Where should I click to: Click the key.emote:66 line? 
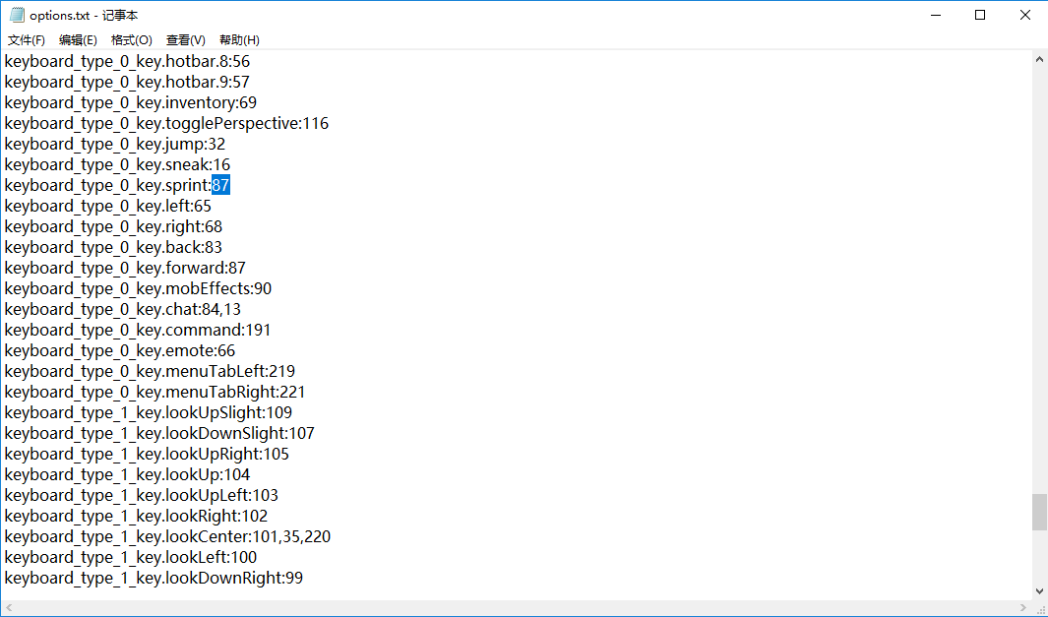point(120,351)
